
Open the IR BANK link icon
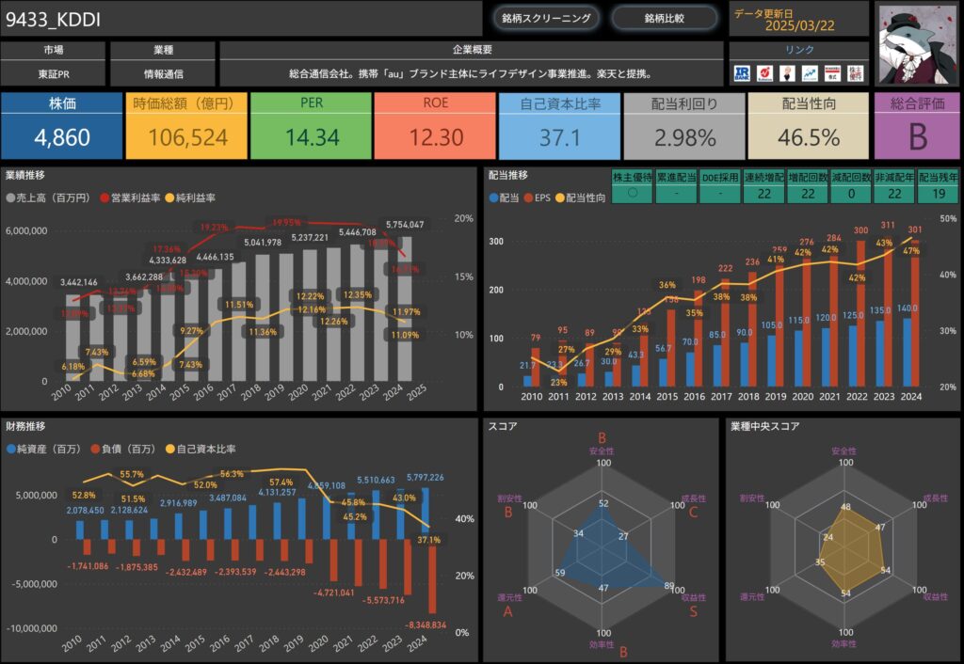click(x=742, y=73)
